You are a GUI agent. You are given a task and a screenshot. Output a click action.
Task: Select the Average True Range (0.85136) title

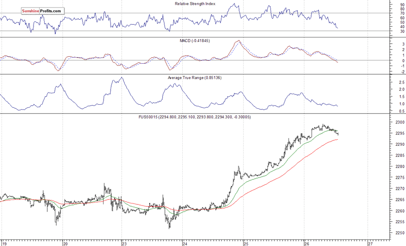[x=196, y=78]
